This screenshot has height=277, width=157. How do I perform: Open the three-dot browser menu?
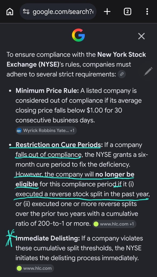click(147, 12)
